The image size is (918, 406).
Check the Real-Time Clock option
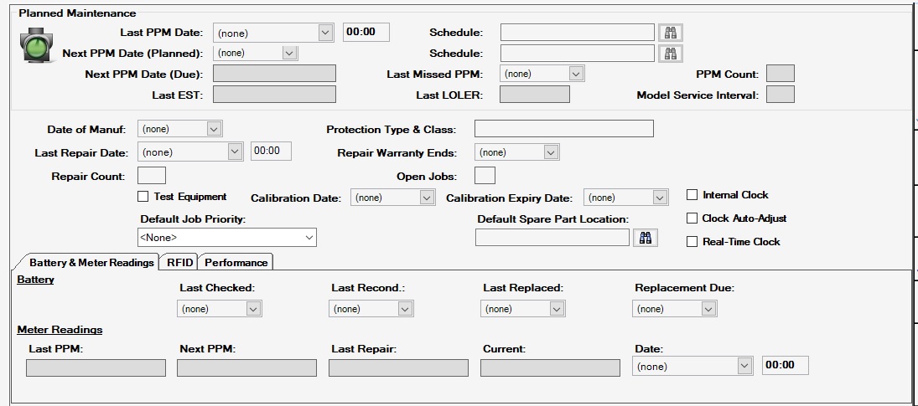pos(692,242)
